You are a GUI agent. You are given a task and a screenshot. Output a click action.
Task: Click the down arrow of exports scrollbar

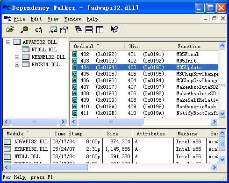point(222,113)
